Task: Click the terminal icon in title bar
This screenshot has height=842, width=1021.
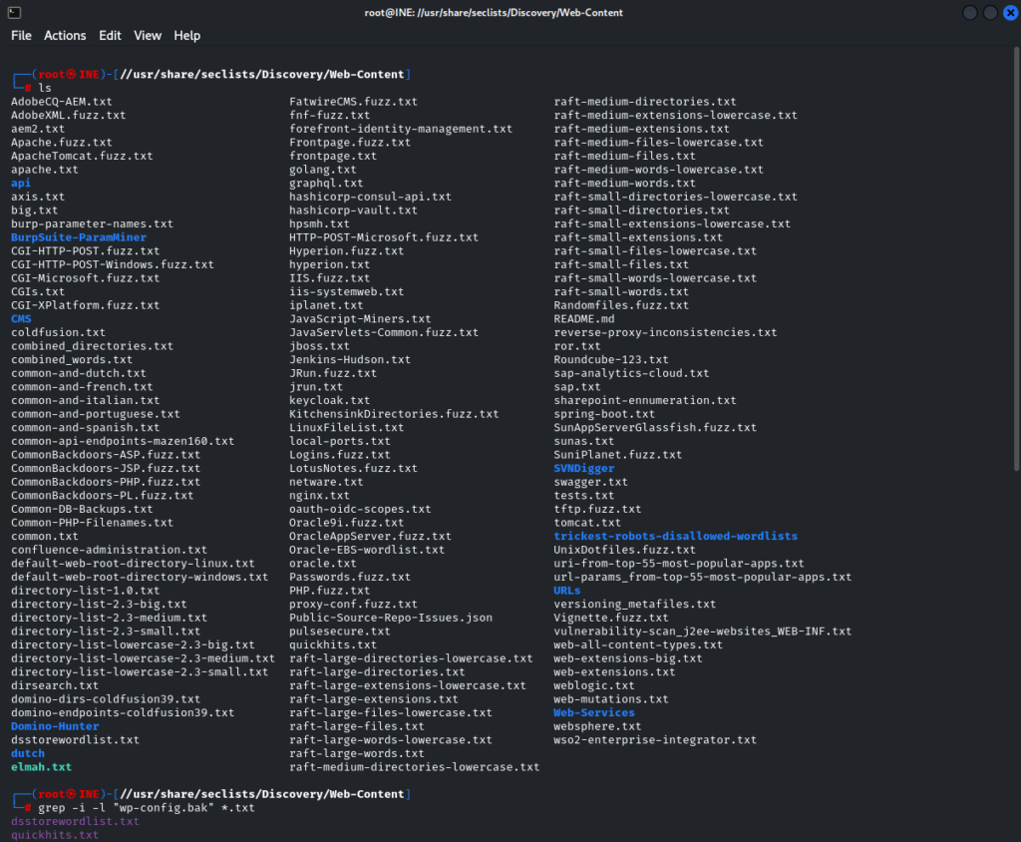Action: [14, 12]
